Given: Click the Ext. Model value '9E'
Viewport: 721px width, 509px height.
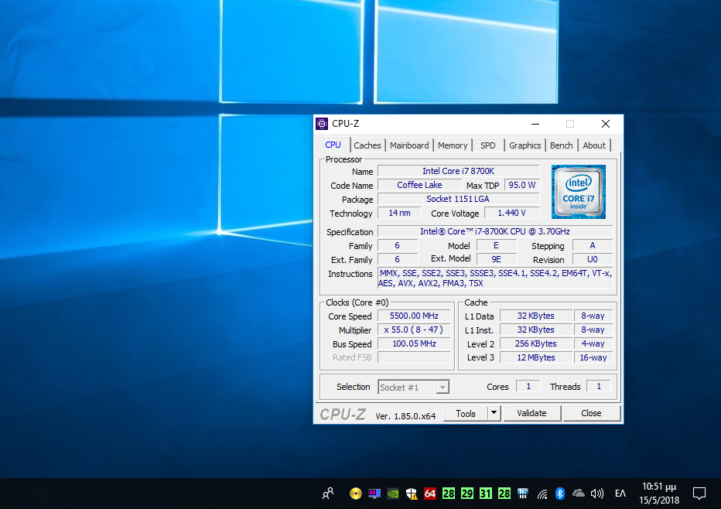Looking at the screenshot, I should coord(496,259).
